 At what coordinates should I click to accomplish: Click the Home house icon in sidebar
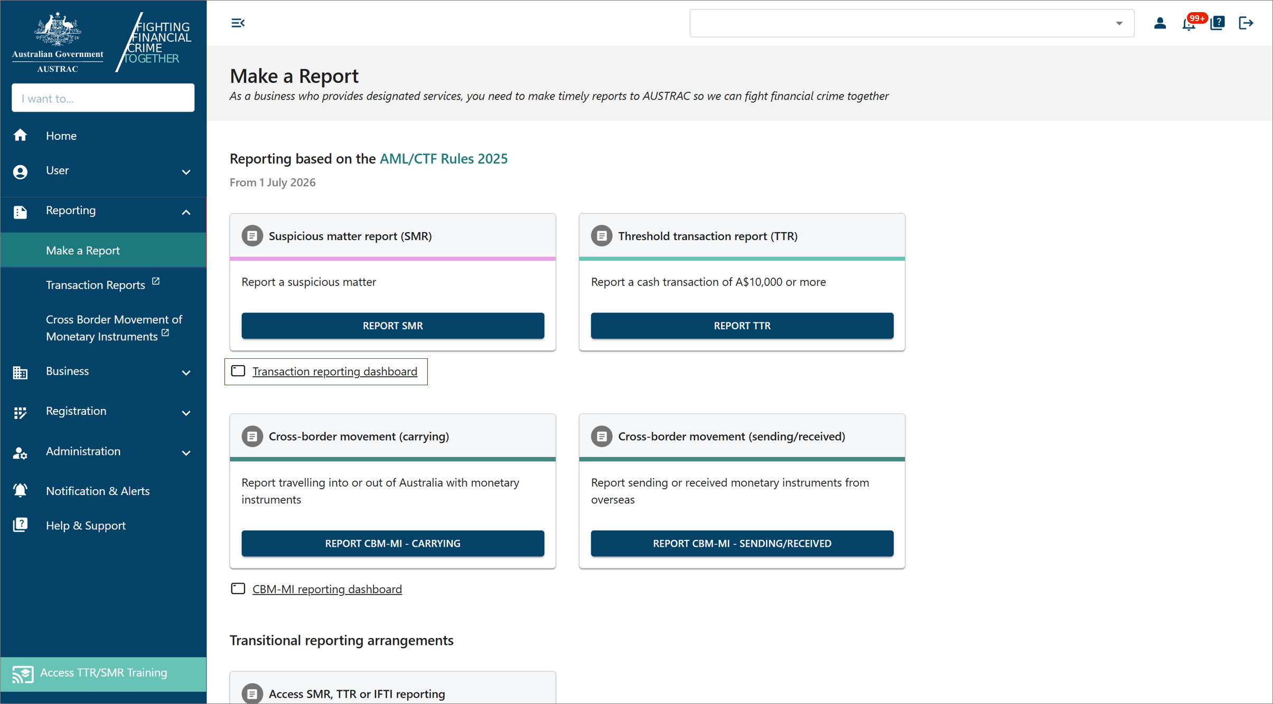20,135
